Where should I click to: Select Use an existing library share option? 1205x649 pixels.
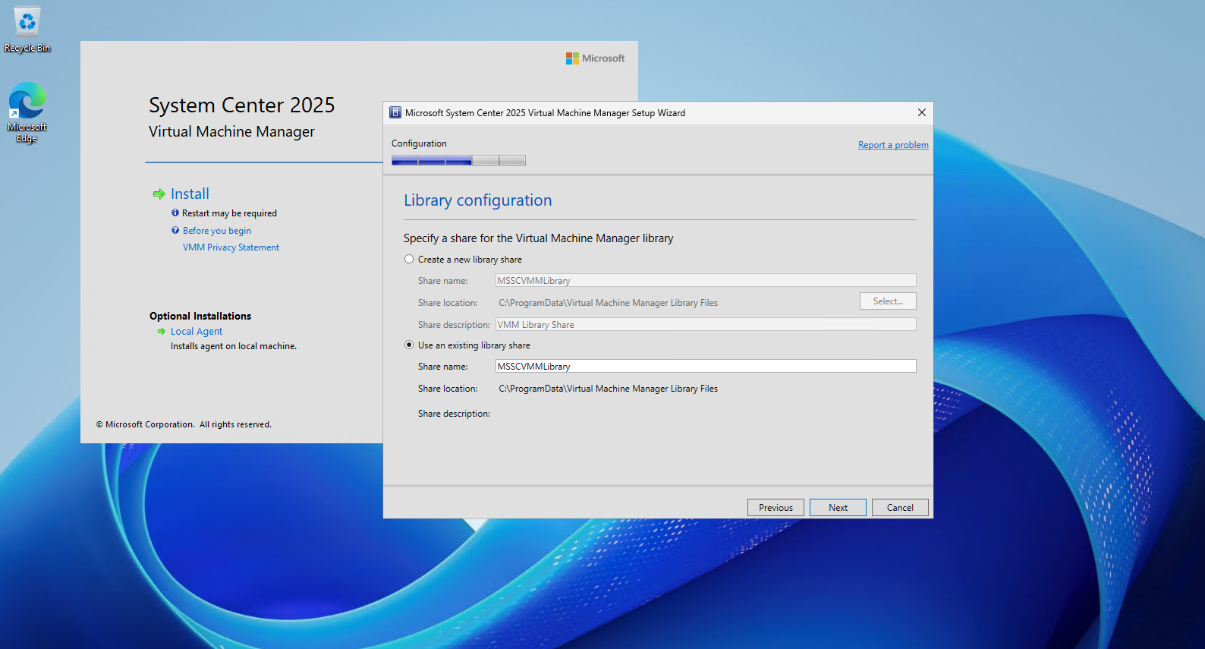tap(409, 345)
